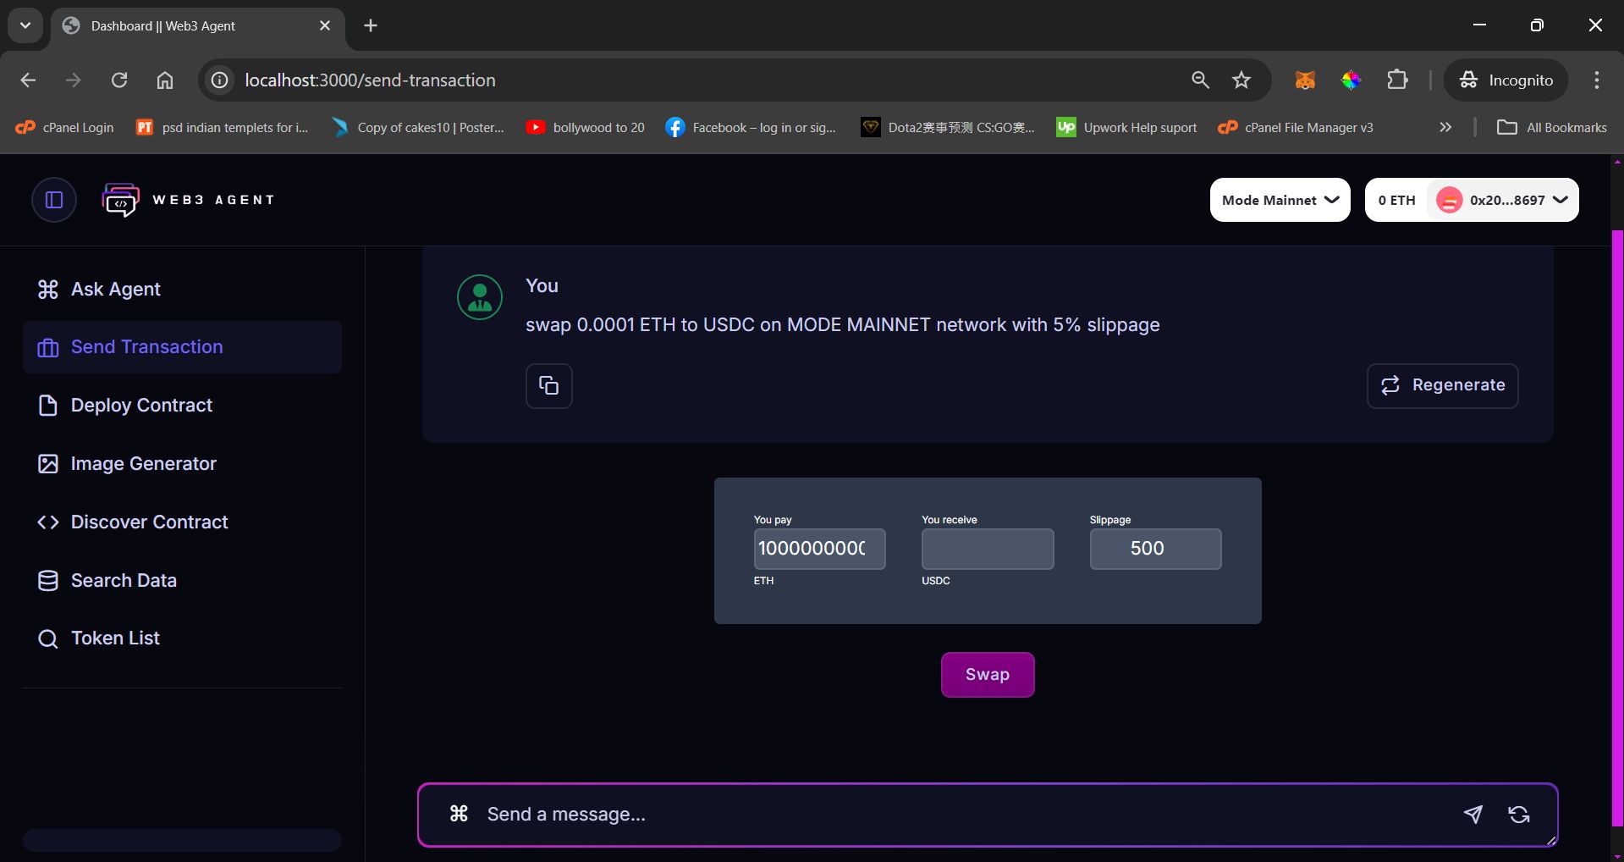Click the swap prompt message text

[x=842, y=325]
